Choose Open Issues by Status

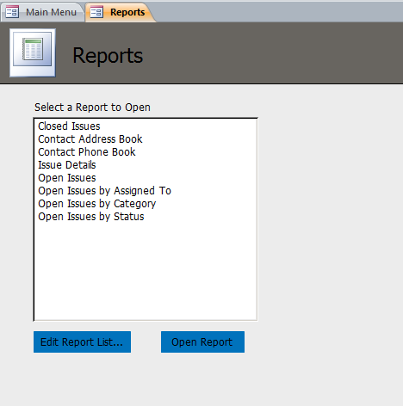(x=146, y=217)
